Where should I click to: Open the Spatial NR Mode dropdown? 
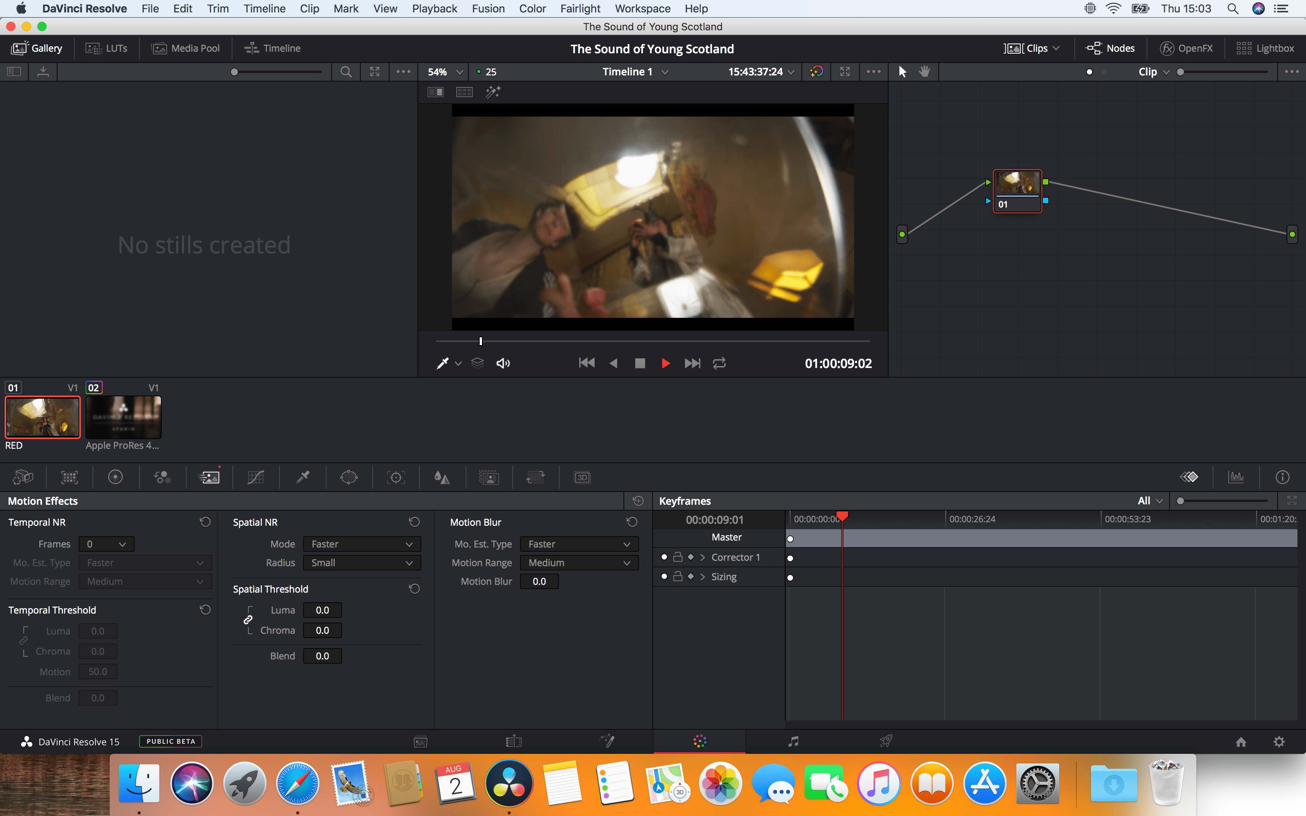361,544
